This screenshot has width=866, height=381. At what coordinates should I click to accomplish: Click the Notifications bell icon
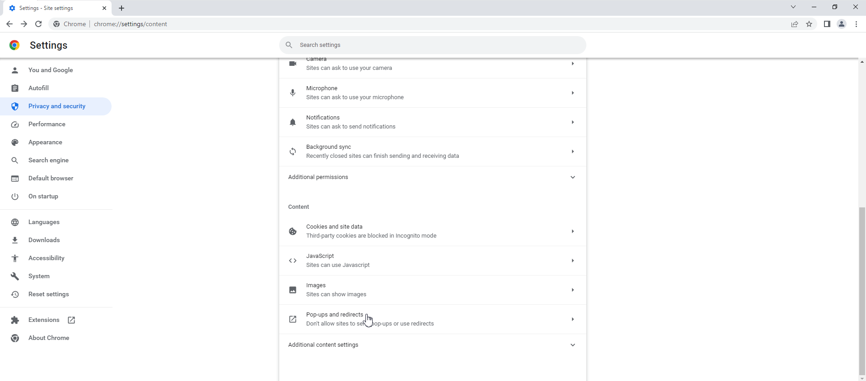point(293,122)
